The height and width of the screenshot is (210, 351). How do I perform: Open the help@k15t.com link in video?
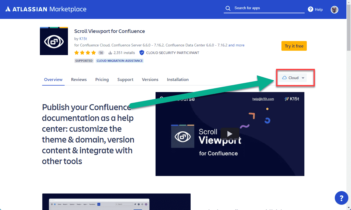(x=263, y=99)
